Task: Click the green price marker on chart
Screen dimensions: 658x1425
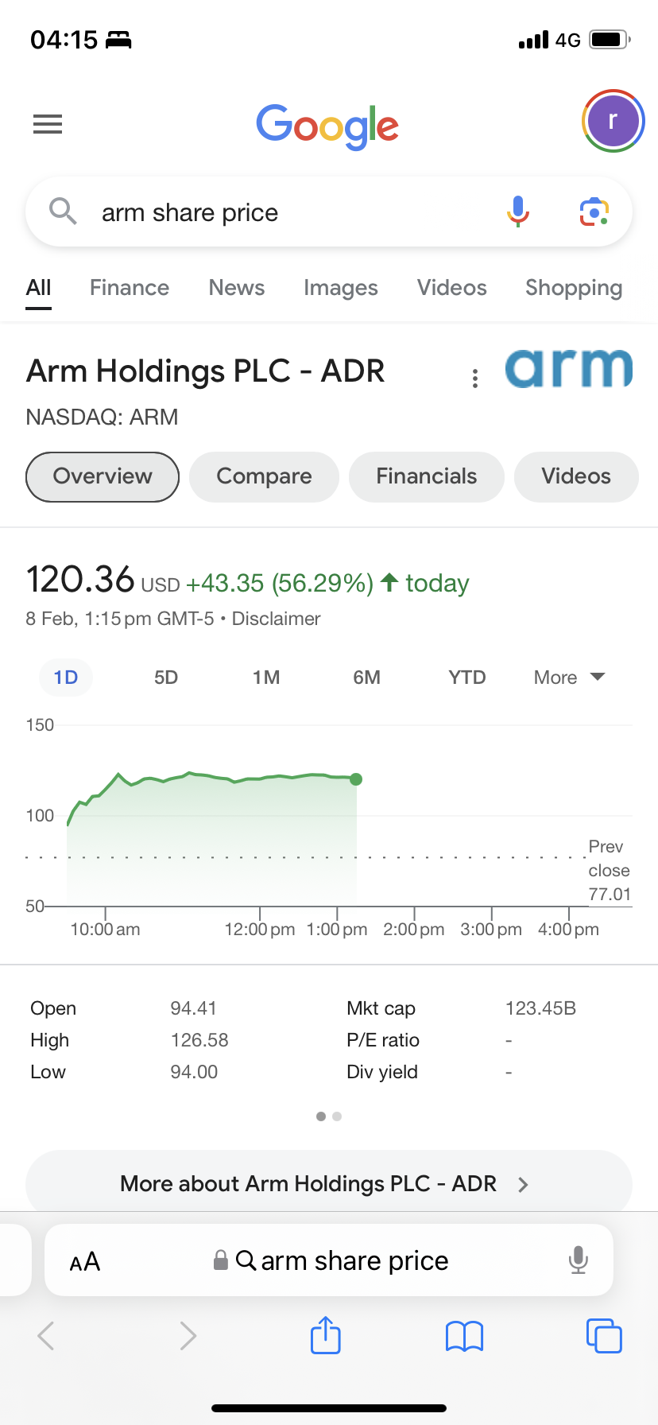Action: coord(356,779)
